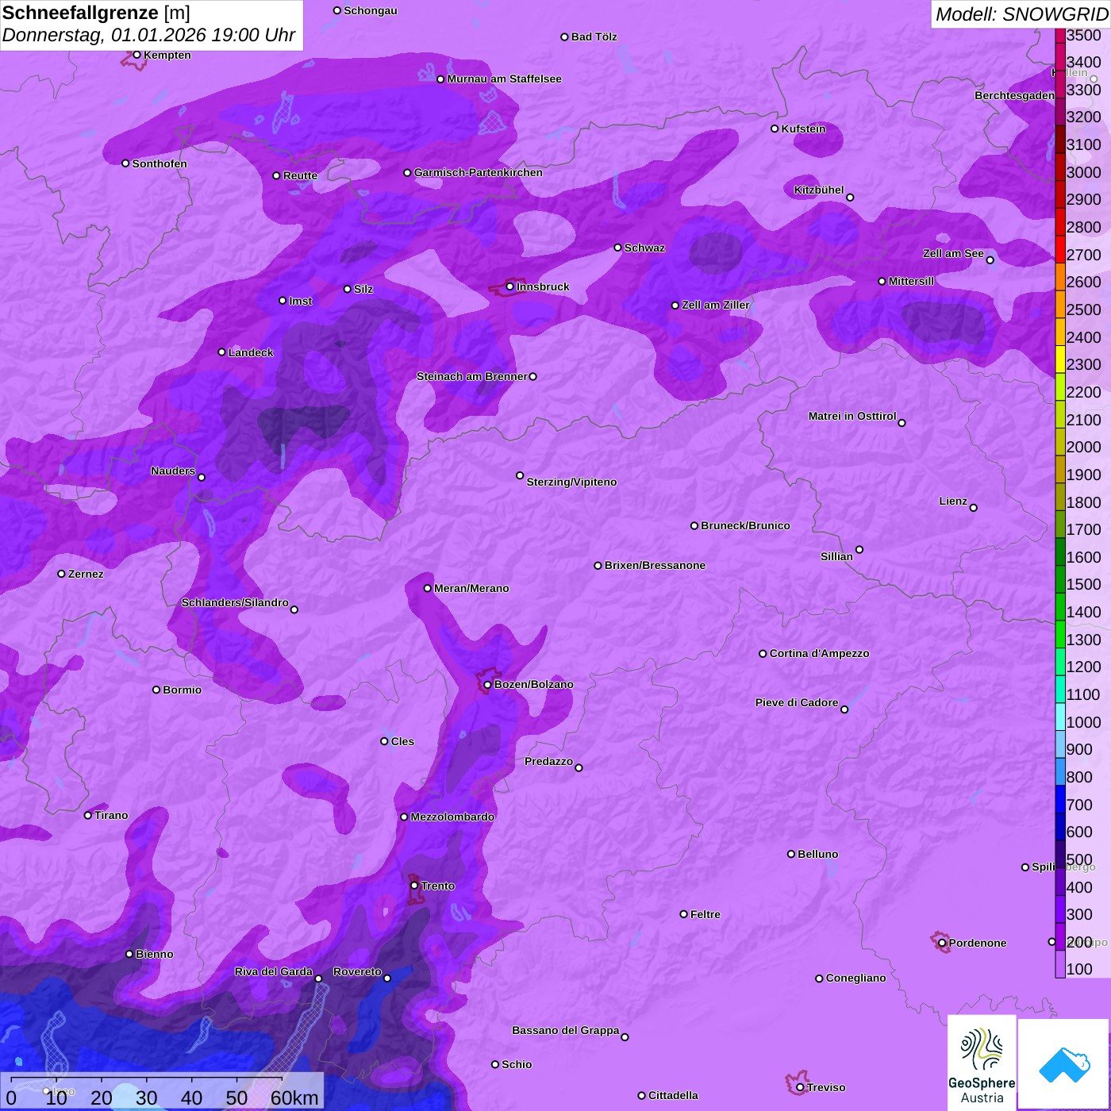This screenshot has height=1111, width=1111.
Task: Click the Nauders location dot
Action: tap(202, 478)
